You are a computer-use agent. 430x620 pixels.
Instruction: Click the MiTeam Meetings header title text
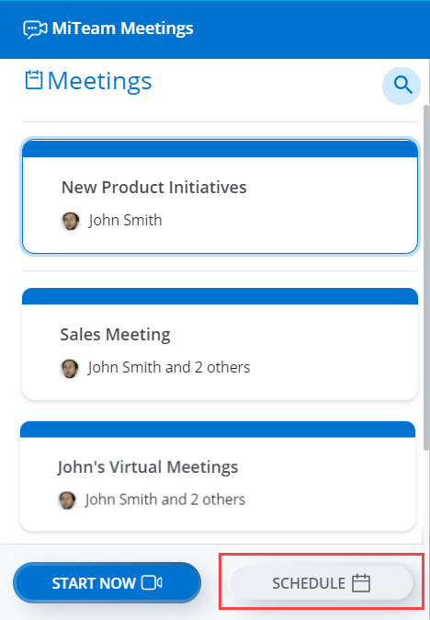[123, 29]
